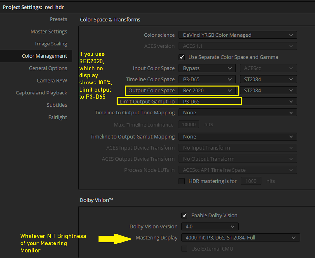The width and height of the screenshot is (315, 258).
Task: Open the Presets settings section
Action: coord(58,19)
